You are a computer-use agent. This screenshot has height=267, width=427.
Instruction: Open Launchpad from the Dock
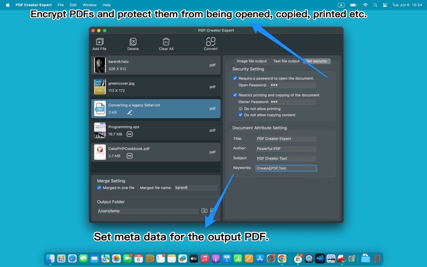[61, 258]
